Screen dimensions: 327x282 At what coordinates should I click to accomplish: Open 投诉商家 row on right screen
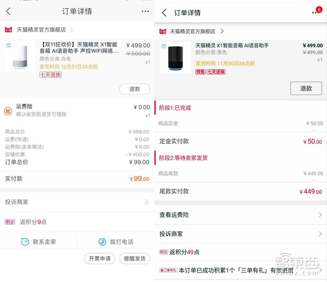click(320, 234)
